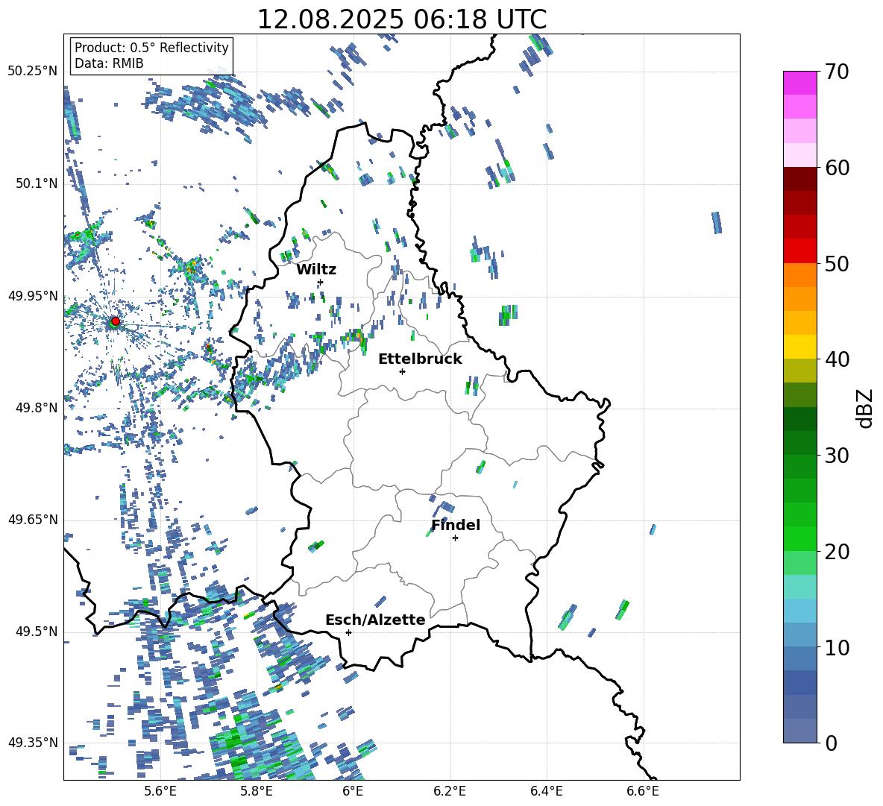Click the colorbar tick label '30'
The width and height of the screenshot is (883, 806).
pyautogui.click(x=838, y=456)
